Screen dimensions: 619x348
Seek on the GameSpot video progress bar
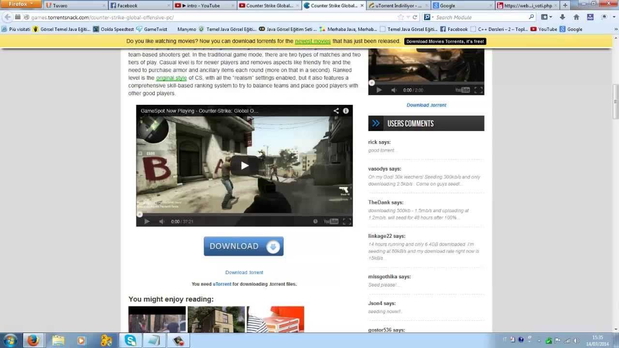tap(244, 214)
